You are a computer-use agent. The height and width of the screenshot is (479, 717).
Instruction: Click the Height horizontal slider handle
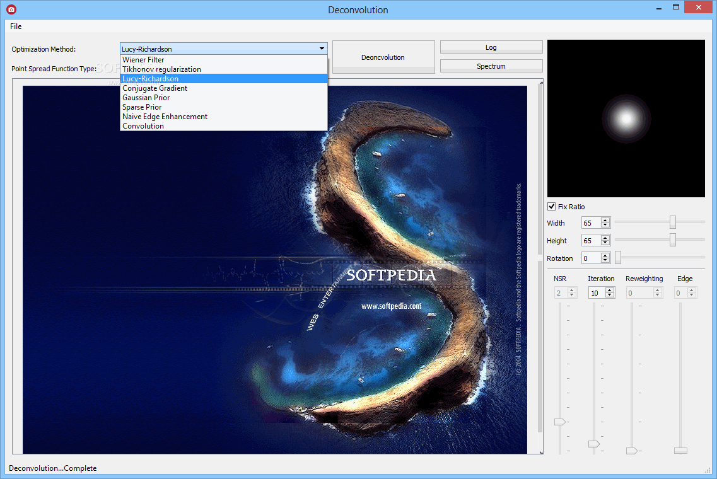point(673,239)
